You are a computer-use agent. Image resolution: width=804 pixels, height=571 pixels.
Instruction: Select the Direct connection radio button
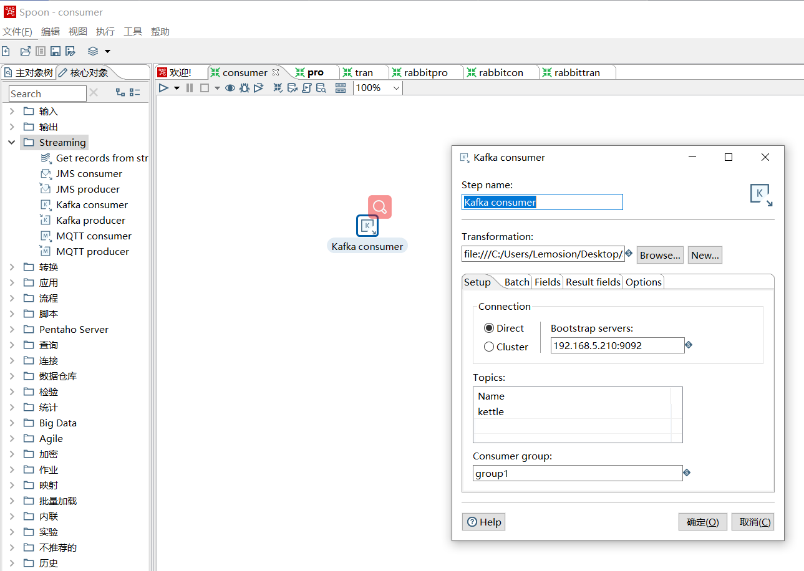489,328
